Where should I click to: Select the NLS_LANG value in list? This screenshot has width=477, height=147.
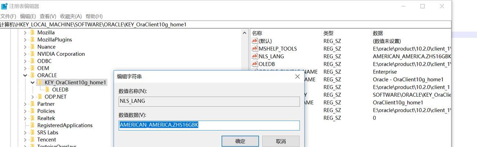tap(271, 56)
